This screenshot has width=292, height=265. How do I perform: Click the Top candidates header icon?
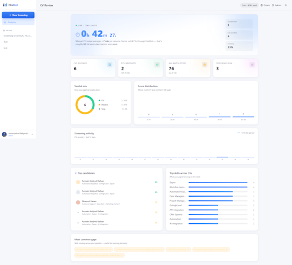[x=75, y=173]
